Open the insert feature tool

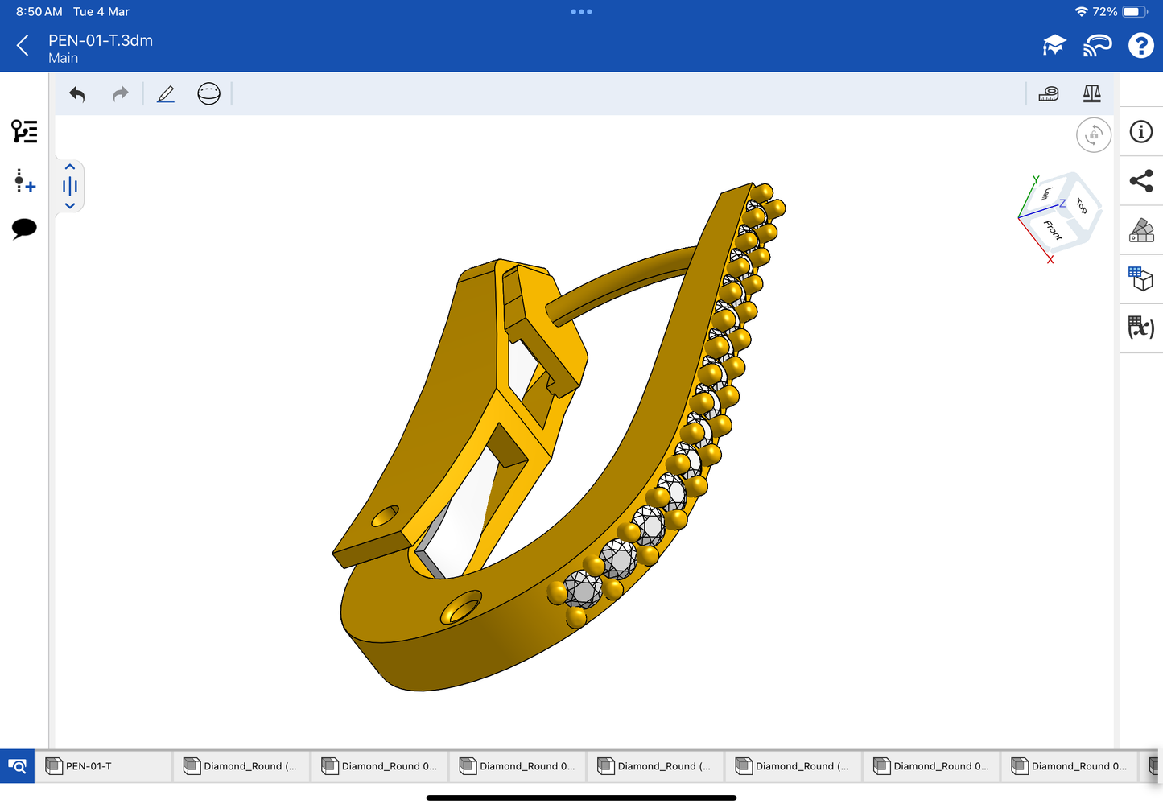(24, 180)
